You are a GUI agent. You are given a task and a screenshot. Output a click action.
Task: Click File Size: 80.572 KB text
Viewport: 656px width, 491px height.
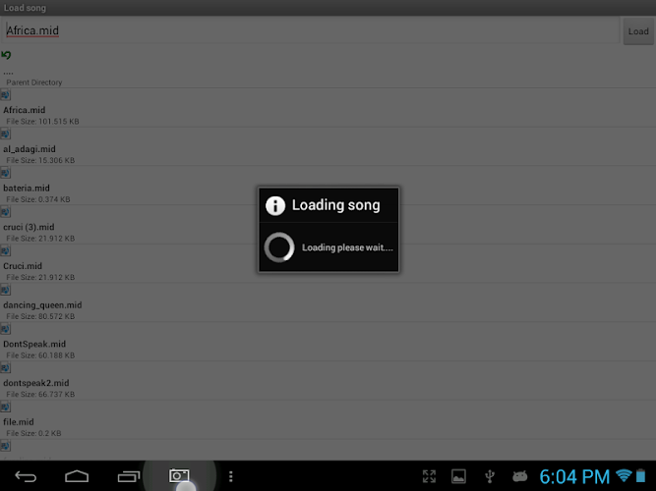(40, 316)
